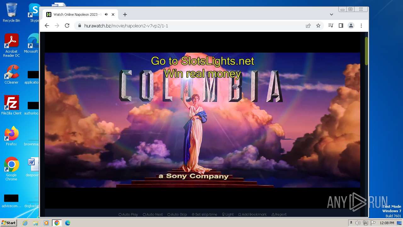Show hidden system tray icons

(351, 223)
